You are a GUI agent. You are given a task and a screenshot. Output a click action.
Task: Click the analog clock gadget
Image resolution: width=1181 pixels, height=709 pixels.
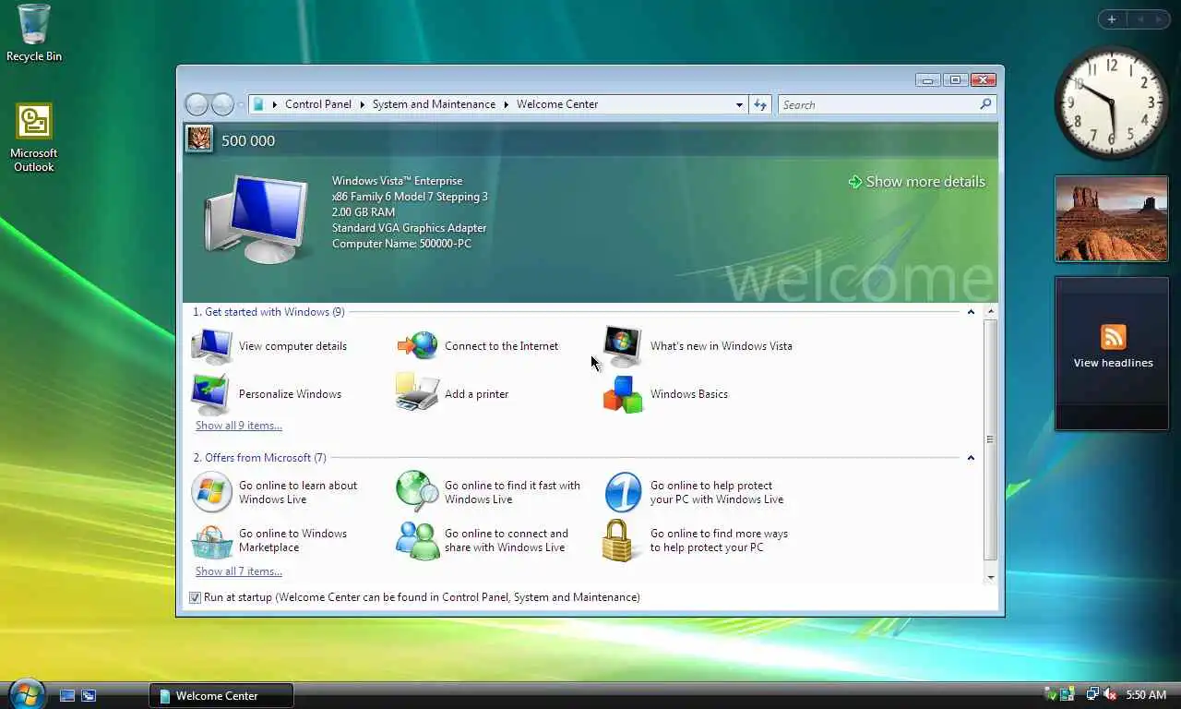(1112, 102)
